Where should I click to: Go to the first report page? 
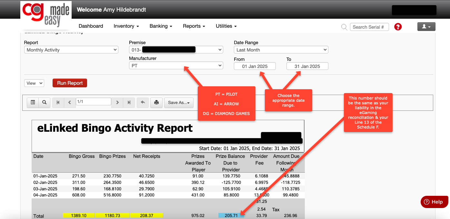pos(58,102)
